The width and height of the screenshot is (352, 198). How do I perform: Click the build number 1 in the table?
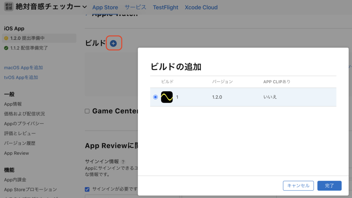177,97
